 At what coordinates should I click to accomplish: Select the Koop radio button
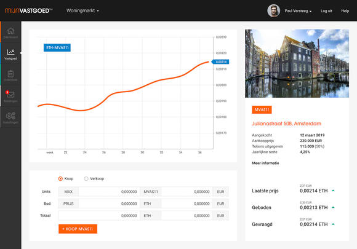60,179
